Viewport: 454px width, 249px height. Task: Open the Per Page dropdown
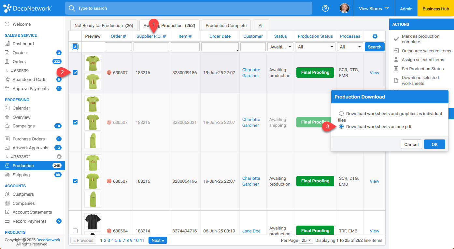[x=306, y=240]
